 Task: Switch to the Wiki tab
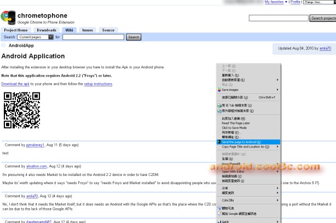coord(69,30)
